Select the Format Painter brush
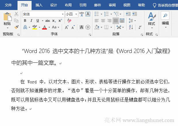 tap(16, 27)
